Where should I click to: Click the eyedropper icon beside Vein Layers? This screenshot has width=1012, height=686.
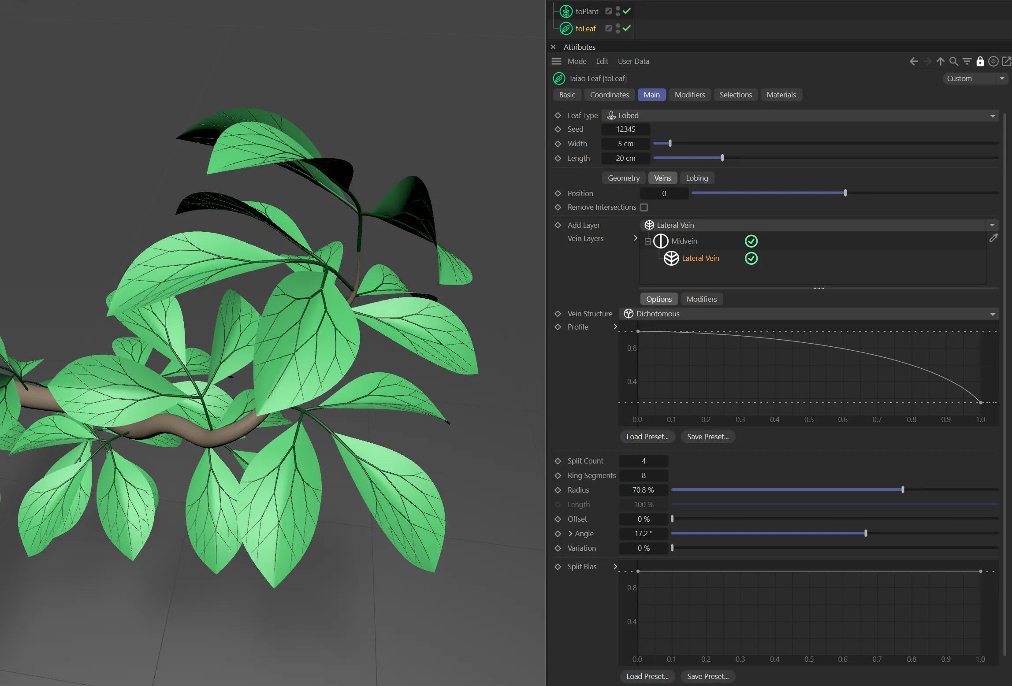tap(993, 238)
